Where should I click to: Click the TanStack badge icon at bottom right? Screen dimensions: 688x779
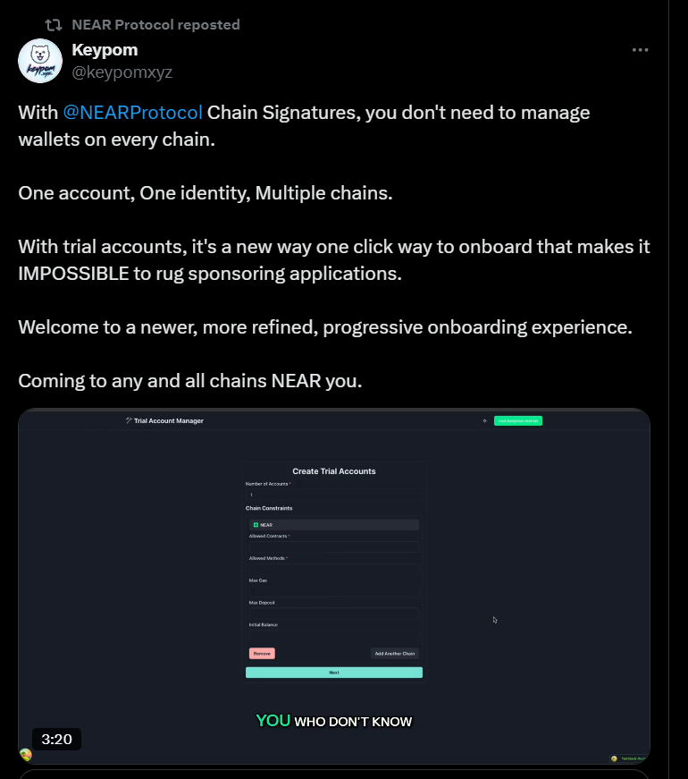(x=614, y=758)
